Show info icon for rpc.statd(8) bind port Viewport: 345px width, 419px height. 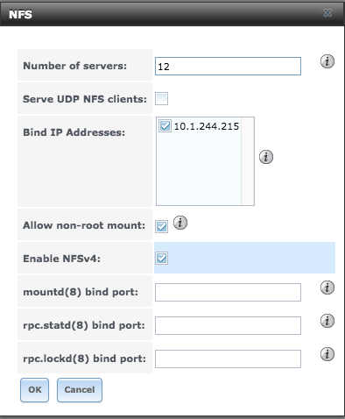click(327, 321)
